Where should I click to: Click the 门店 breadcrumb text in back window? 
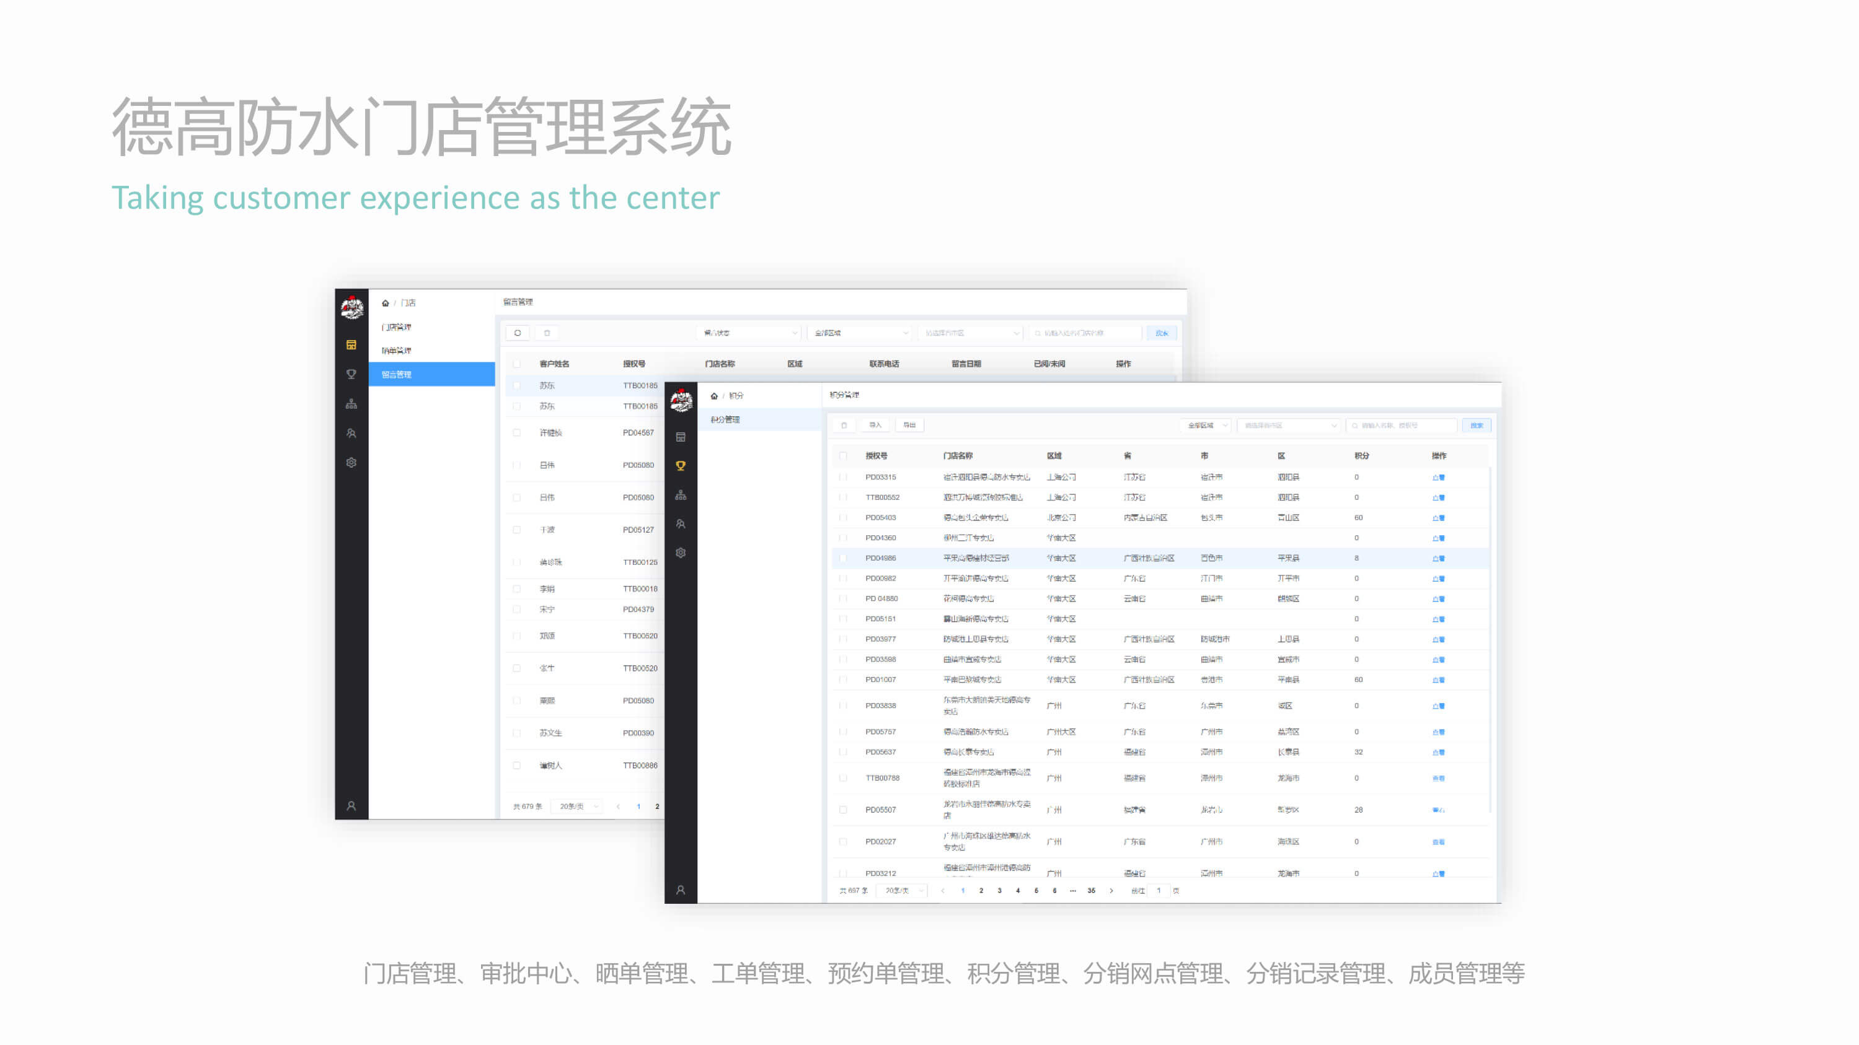408,303
